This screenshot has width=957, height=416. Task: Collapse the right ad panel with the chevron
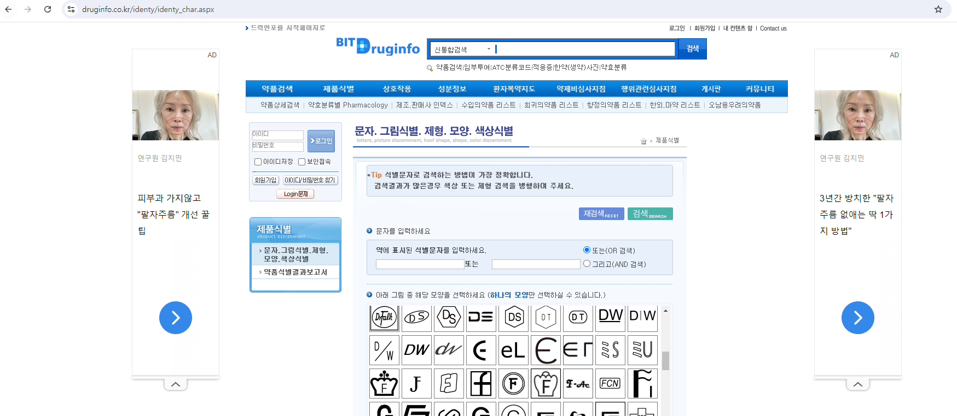pos(858,384)
